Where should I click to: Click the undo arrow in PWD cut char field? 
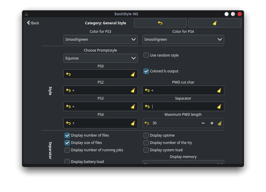click(x=147, y=90)
